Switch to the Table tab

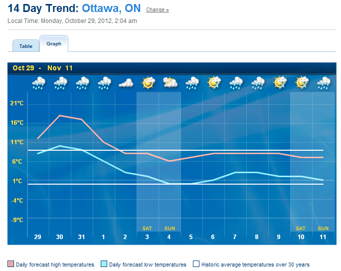[26, 46]
